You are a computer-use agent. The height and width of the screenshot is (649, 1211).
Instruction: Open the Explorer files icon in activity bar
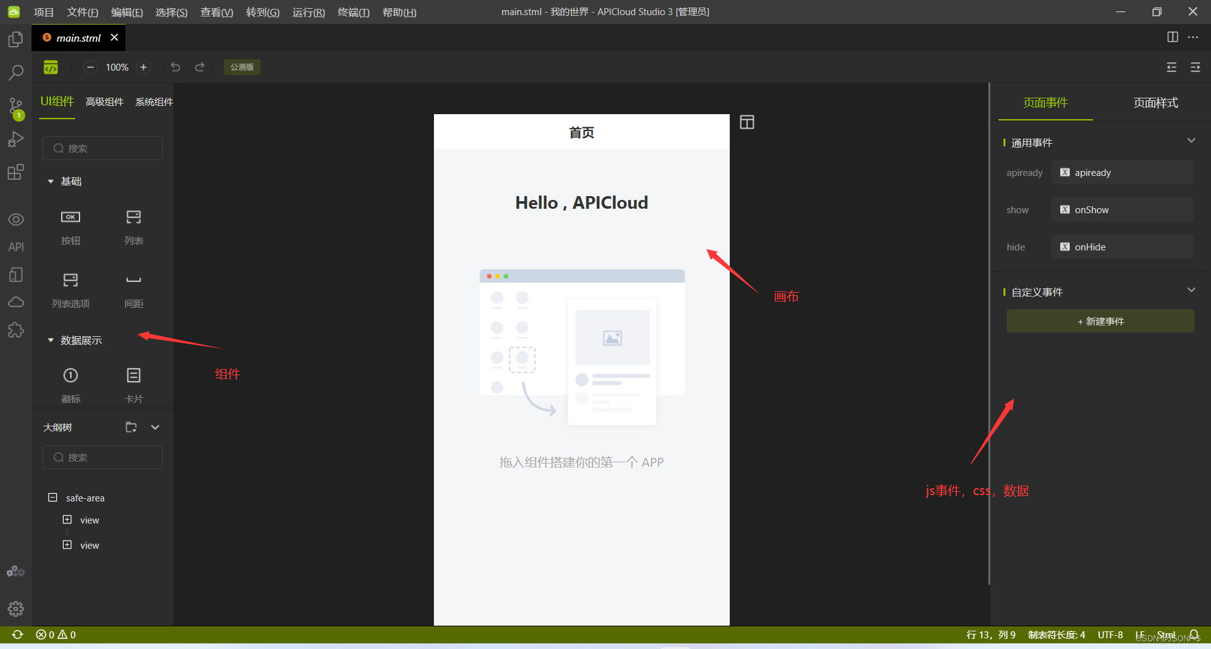tap(16, 39)
